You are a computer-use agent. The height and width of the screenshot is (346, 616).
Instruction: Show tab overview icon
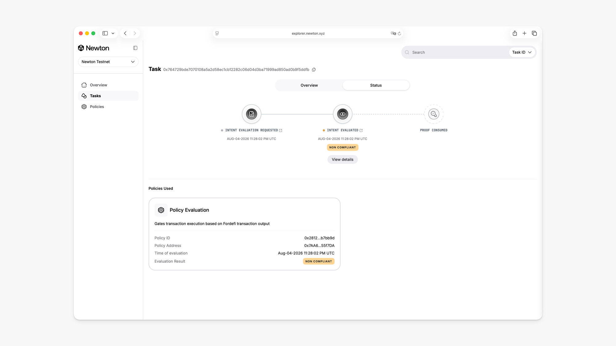pyautogui.click(x=534, y=34)
